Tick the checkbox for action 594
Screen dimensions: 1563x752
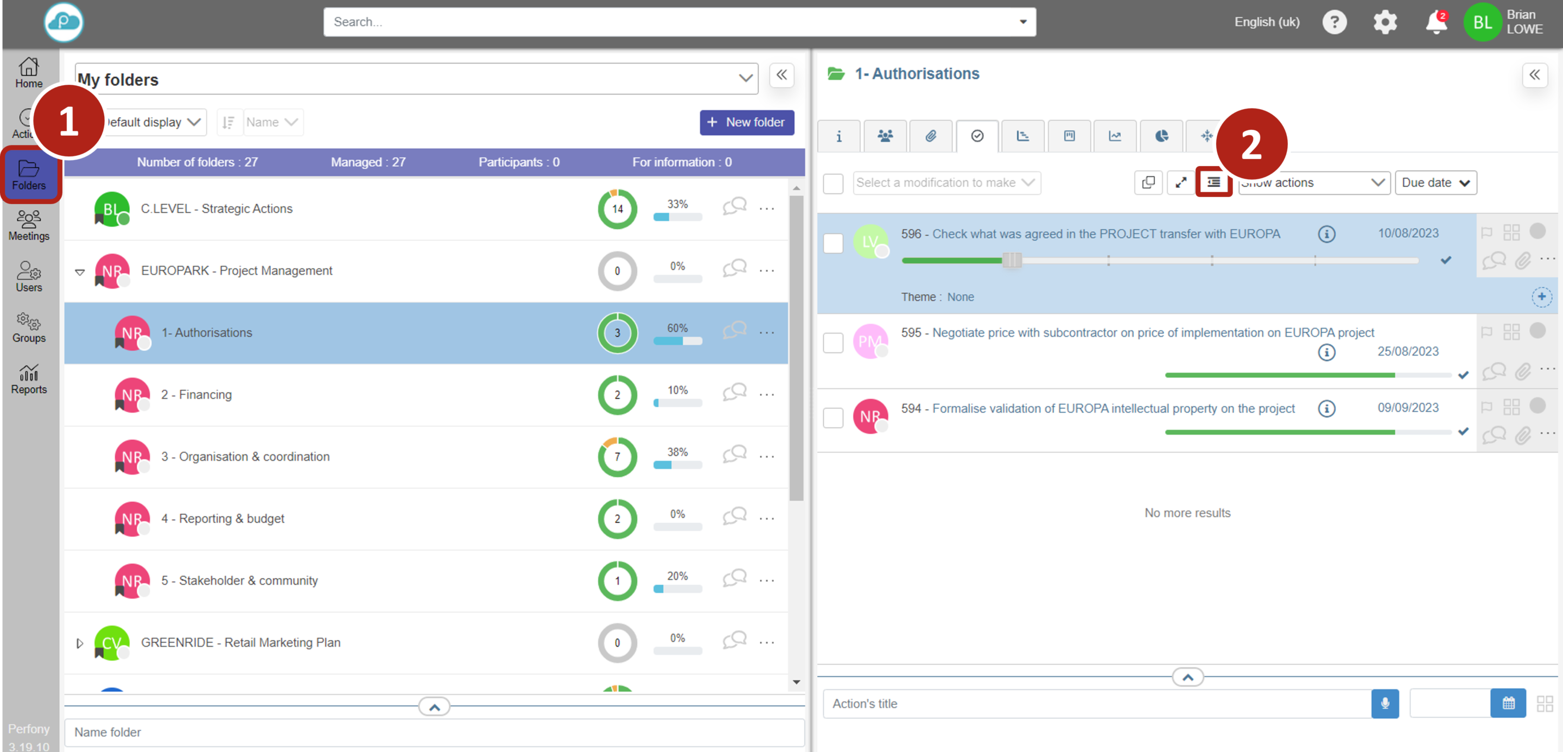coord(833,418)
